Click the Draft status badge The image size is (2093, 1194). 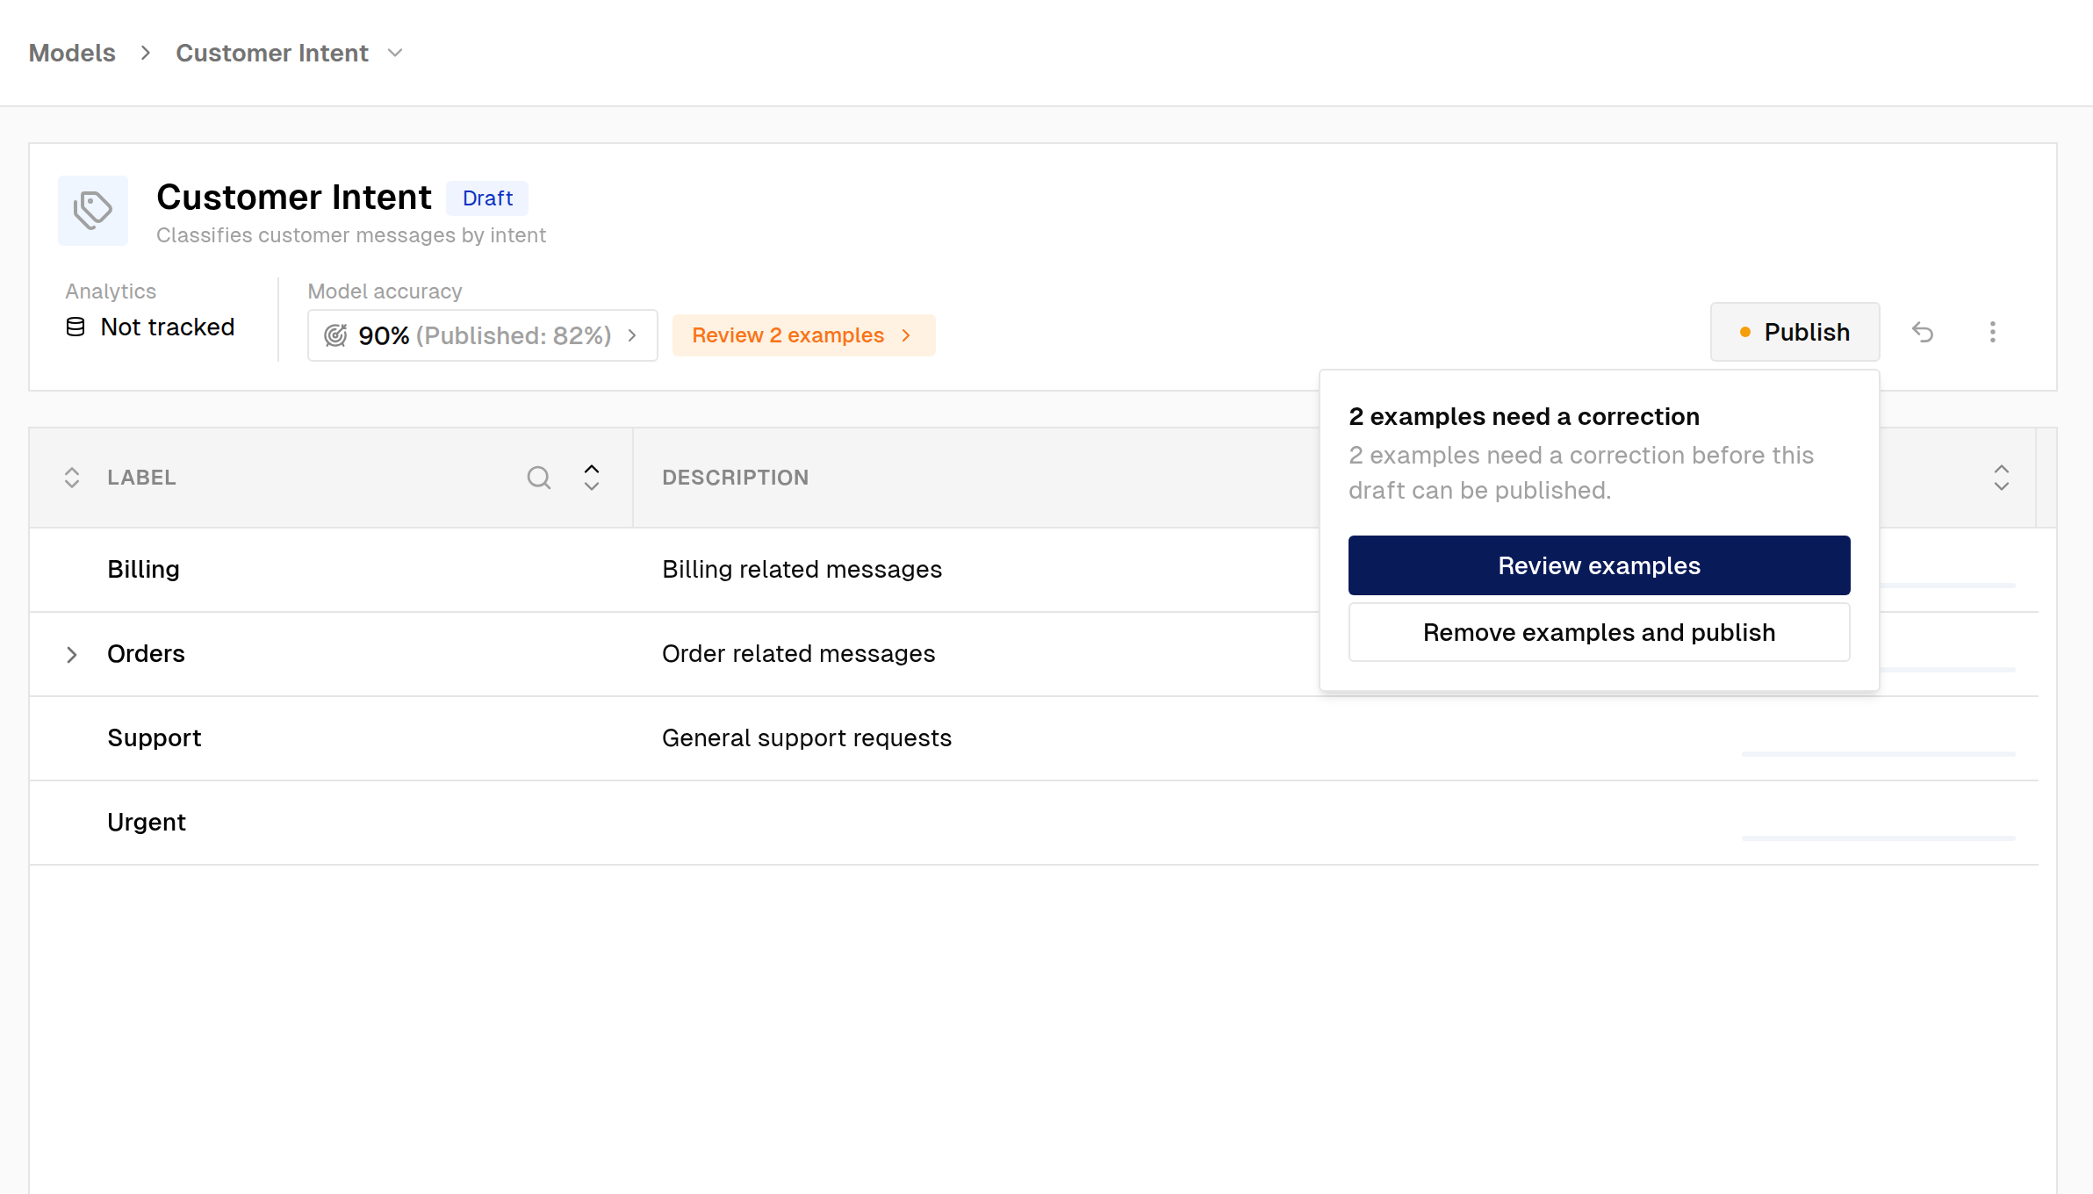click(x=487, y=198)
